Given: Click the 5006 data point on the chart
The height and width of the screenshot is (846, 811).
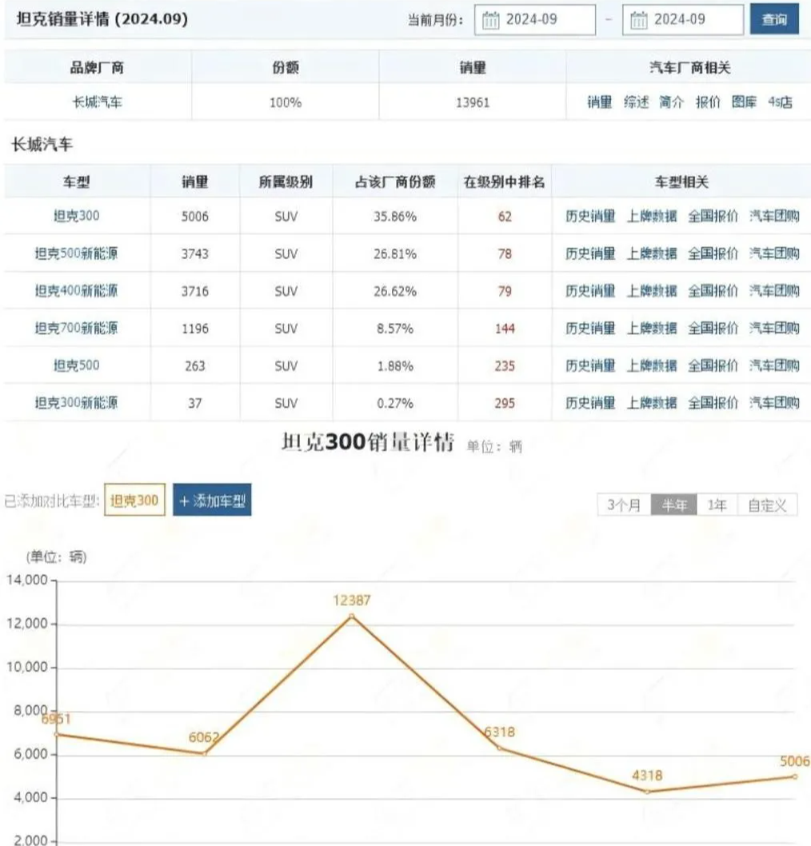Looking at the screenshot, I should (x=795, y=776).
